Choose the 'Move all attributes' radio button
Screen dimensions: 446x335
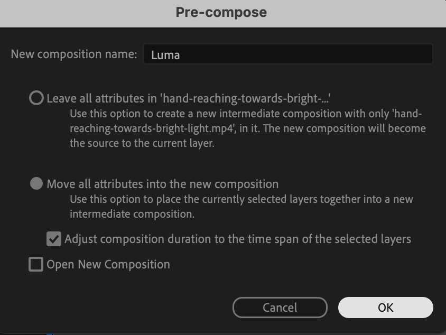pyautogui.click(x=36, y=184)
